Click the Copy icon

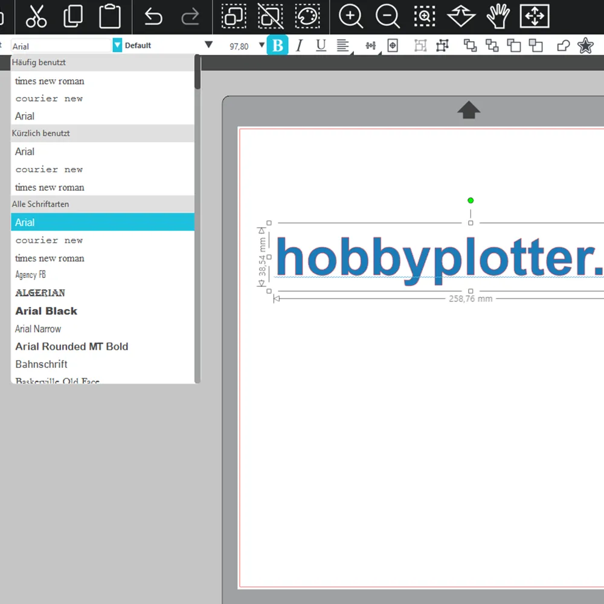pos(73,16)
